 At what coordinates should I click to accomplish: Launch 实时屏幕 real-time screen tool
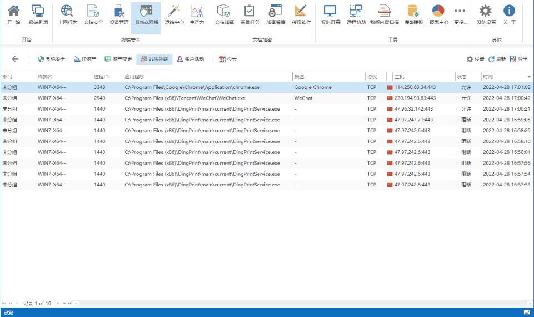coord(331,14)
